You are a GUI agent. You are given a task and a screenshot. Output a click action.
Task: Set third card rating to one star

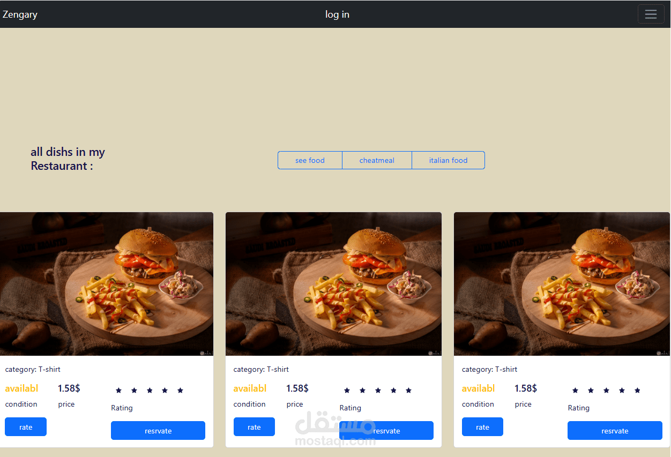click(575, 391)
